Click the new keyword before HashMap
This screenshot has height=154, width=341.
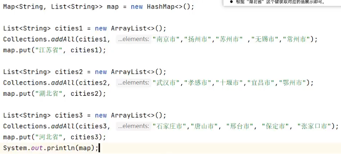click(137, 7)
